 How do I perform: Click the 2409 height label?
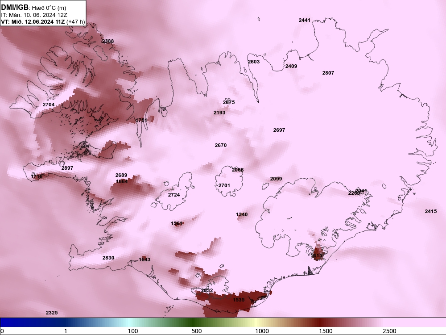(291, 66)
